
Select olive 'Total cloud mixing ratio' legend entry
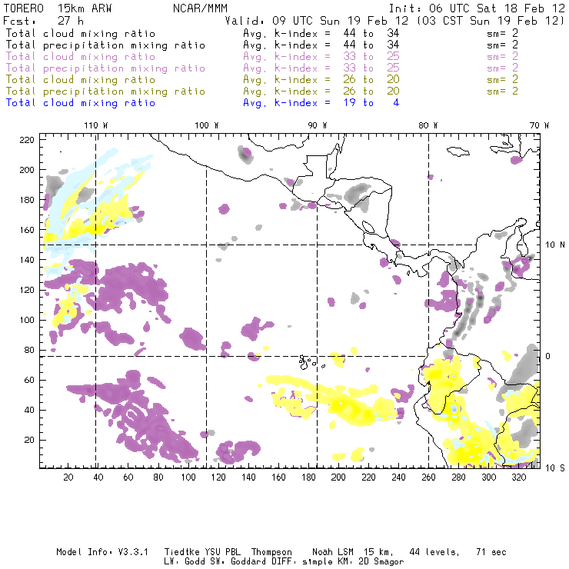(81, 79)
